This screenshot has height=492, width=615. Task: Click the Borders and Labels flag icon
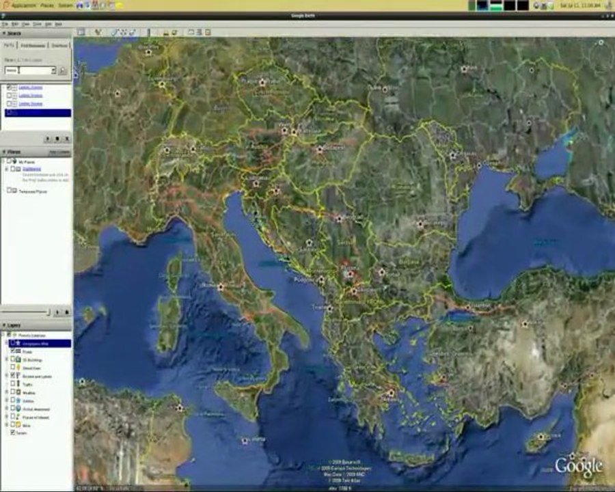(x=18, y=376)
